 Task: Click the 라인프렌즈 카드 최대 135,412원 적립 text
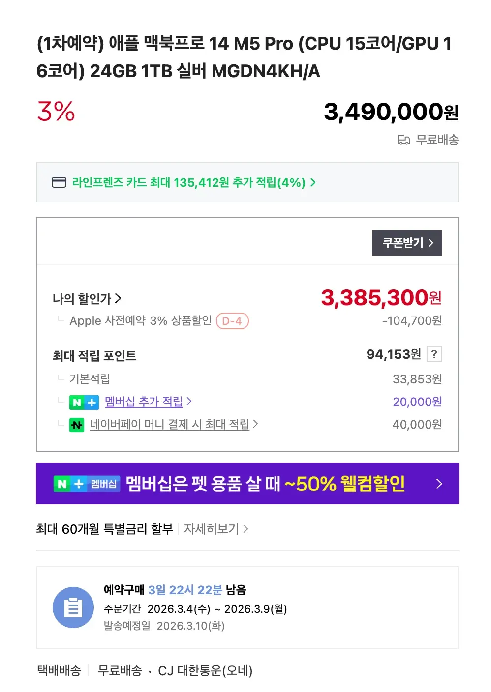coord(188,182)
